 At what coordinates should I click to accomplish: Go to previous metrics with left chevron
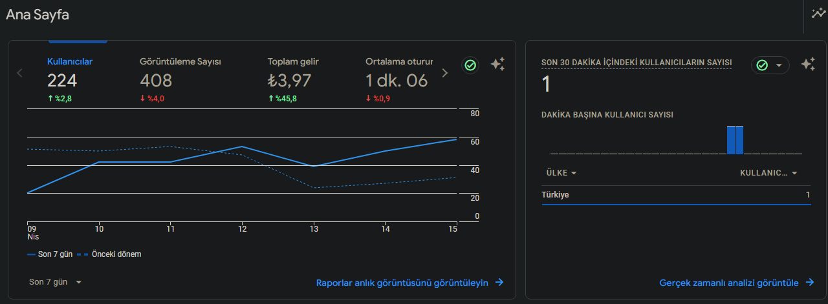tap(19, 73)
